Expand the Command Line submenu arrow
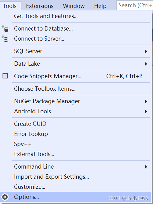153x204 pixels. 146,167
